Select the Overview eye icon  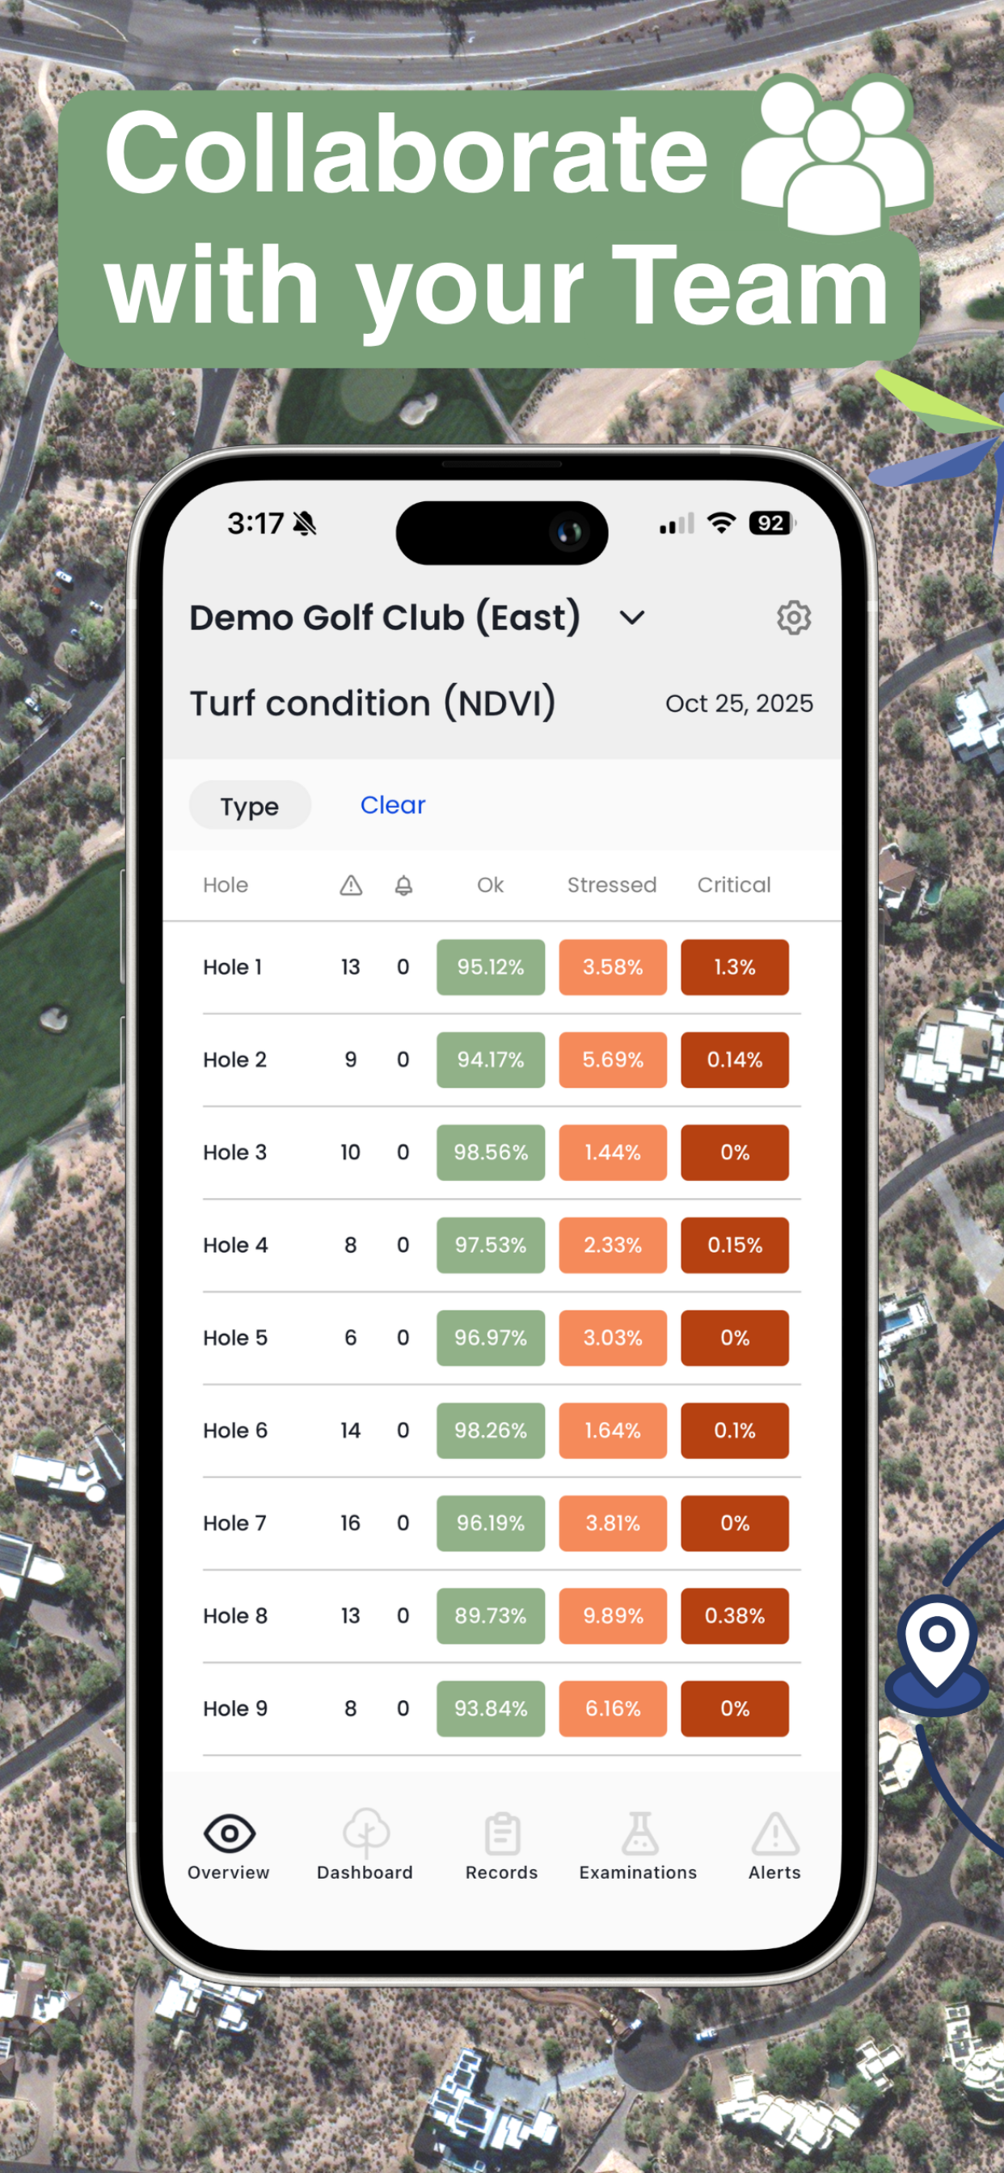point(229,1833)
